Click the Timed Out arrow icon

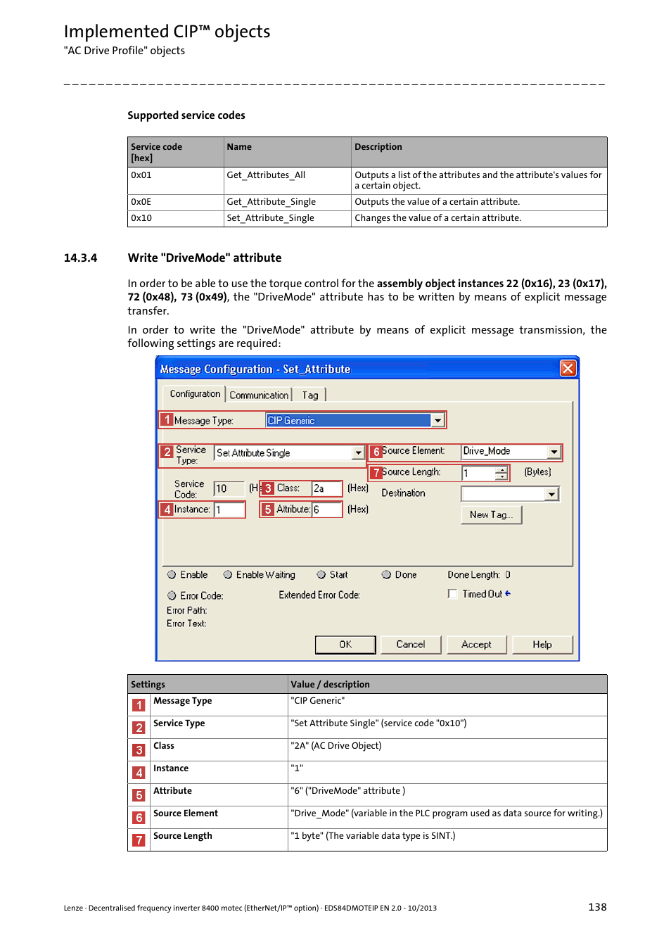pyautogui.click(x=508, y=593)
